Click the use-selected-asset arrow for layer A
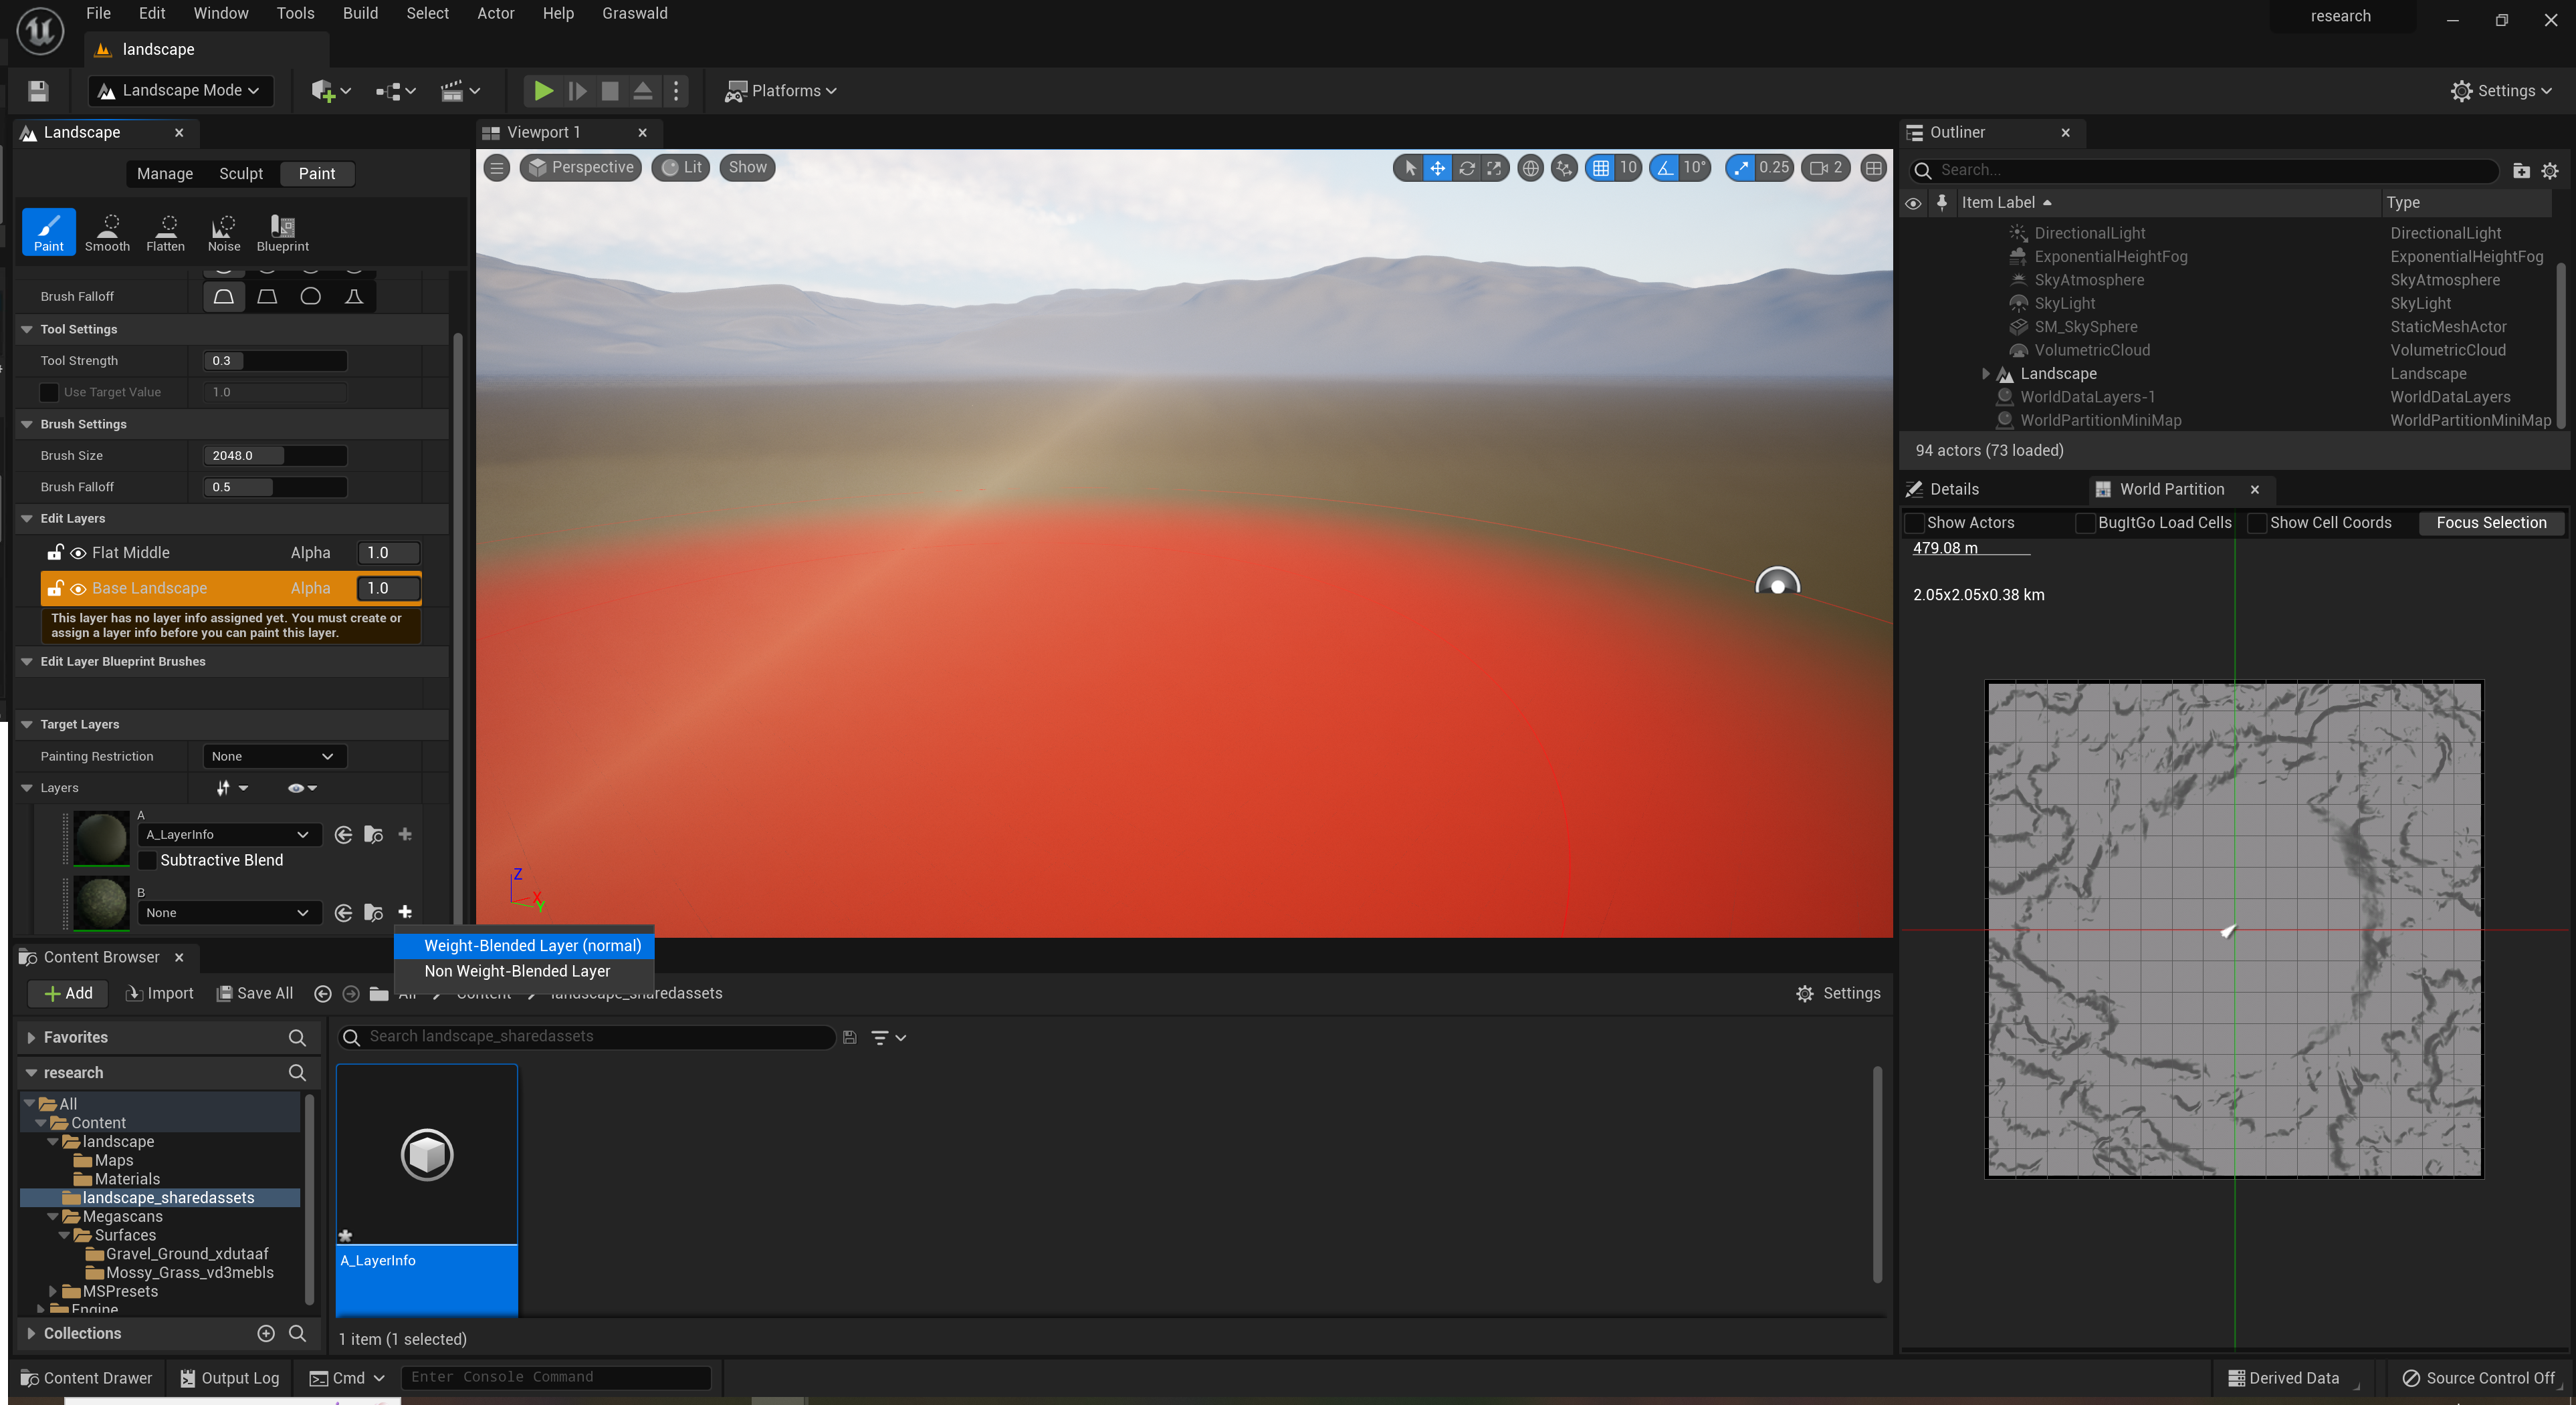This screenshot has width=2576, height=1405. point(343,834)
